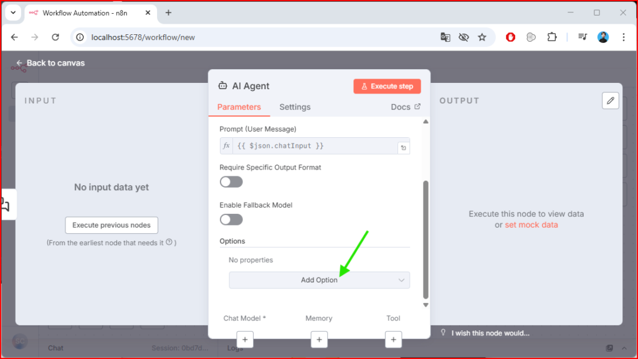Open the tab search dropdown arrow

[12, 12]
